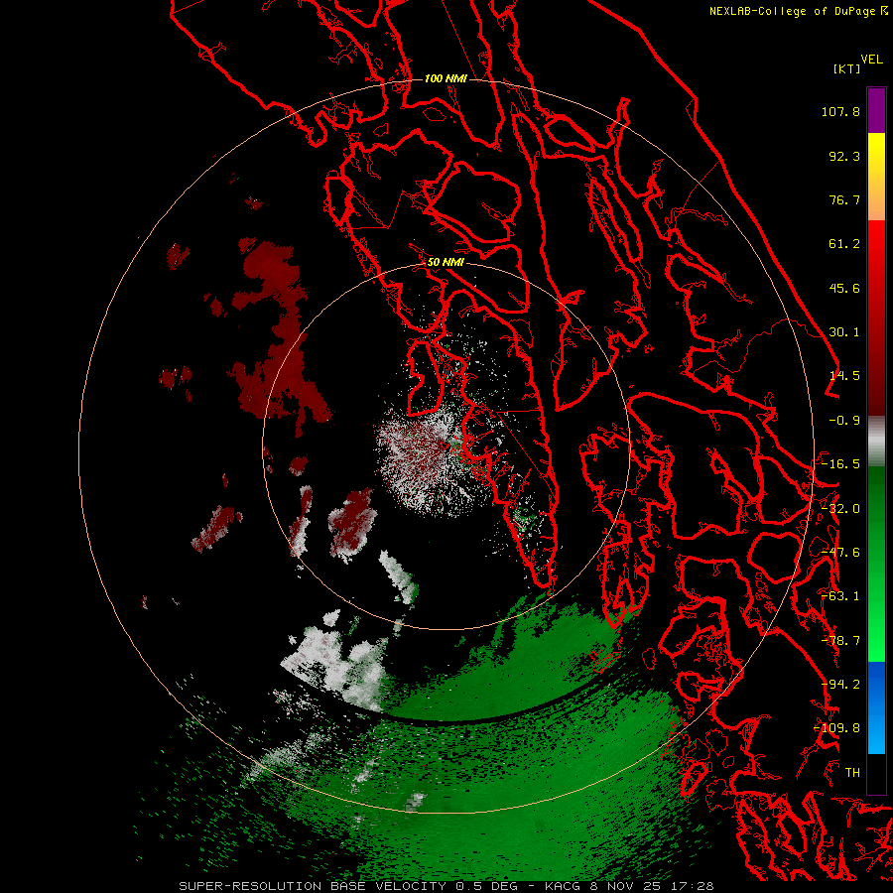
Task: Click the -78.7 velocity scale value
Action: 840,641
